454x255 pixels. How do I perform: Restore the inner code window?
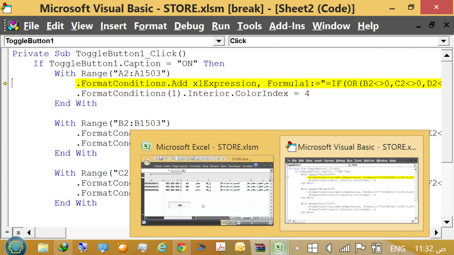click(432, 25)
